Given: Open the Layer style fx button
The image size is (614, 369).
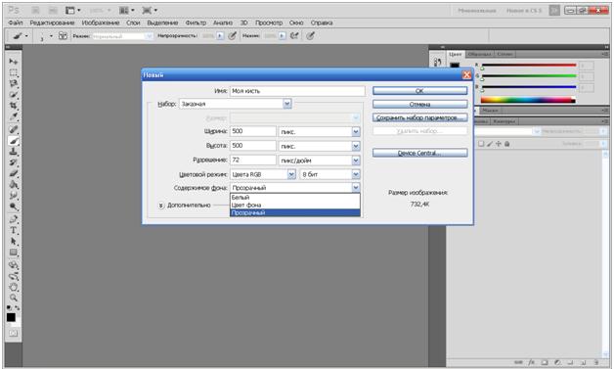Looking at the screenshot, I should (531, 362).
